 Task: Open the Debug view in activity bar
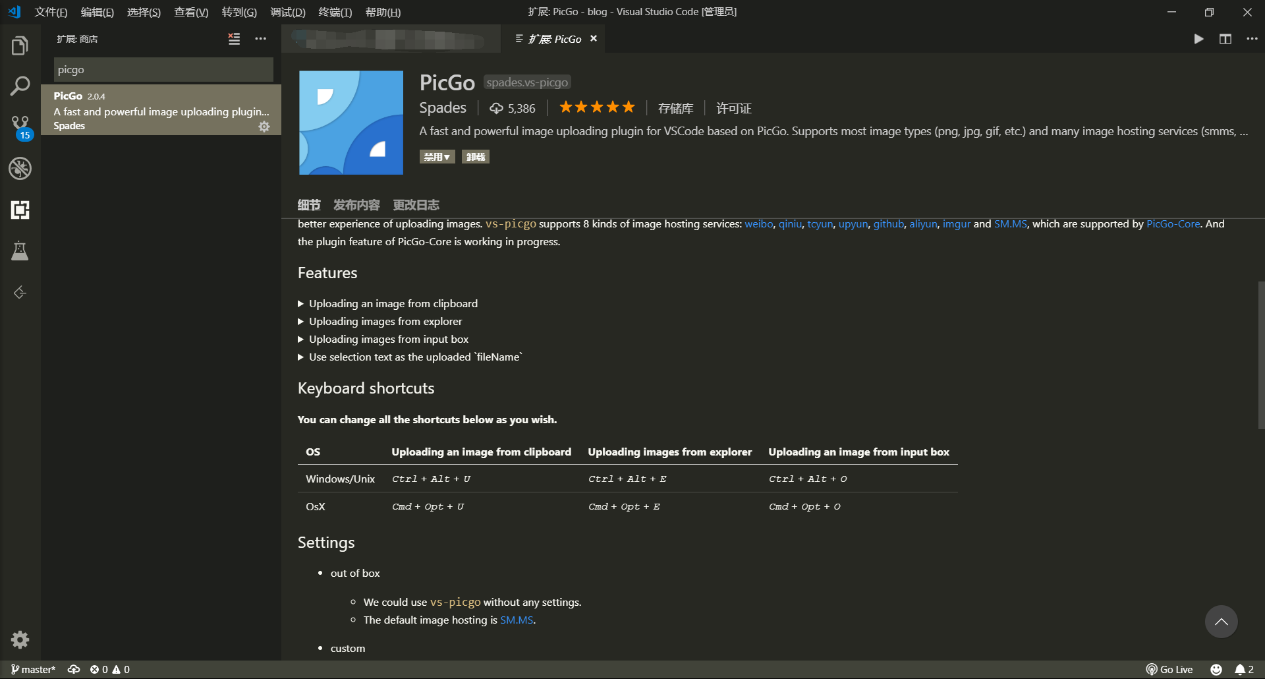[20, 169]
